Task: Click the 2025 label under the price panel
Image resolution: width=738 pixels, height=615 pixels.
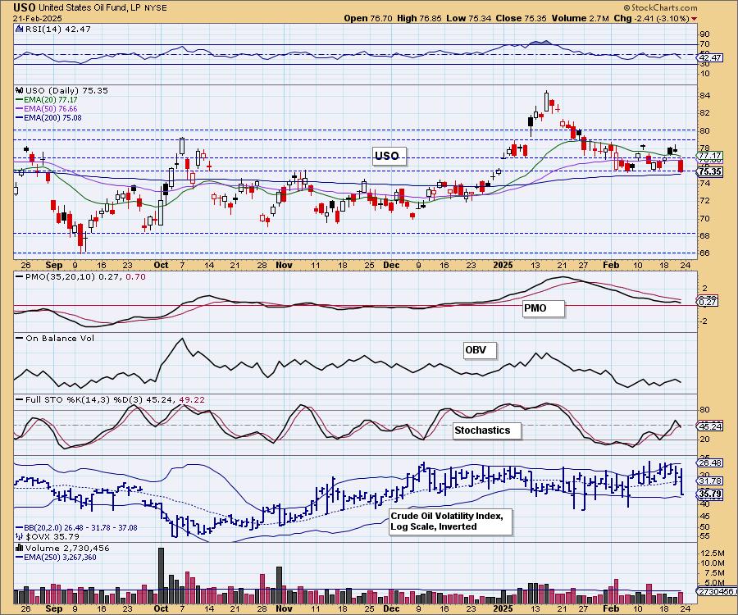Action: [x=503, y=265]
